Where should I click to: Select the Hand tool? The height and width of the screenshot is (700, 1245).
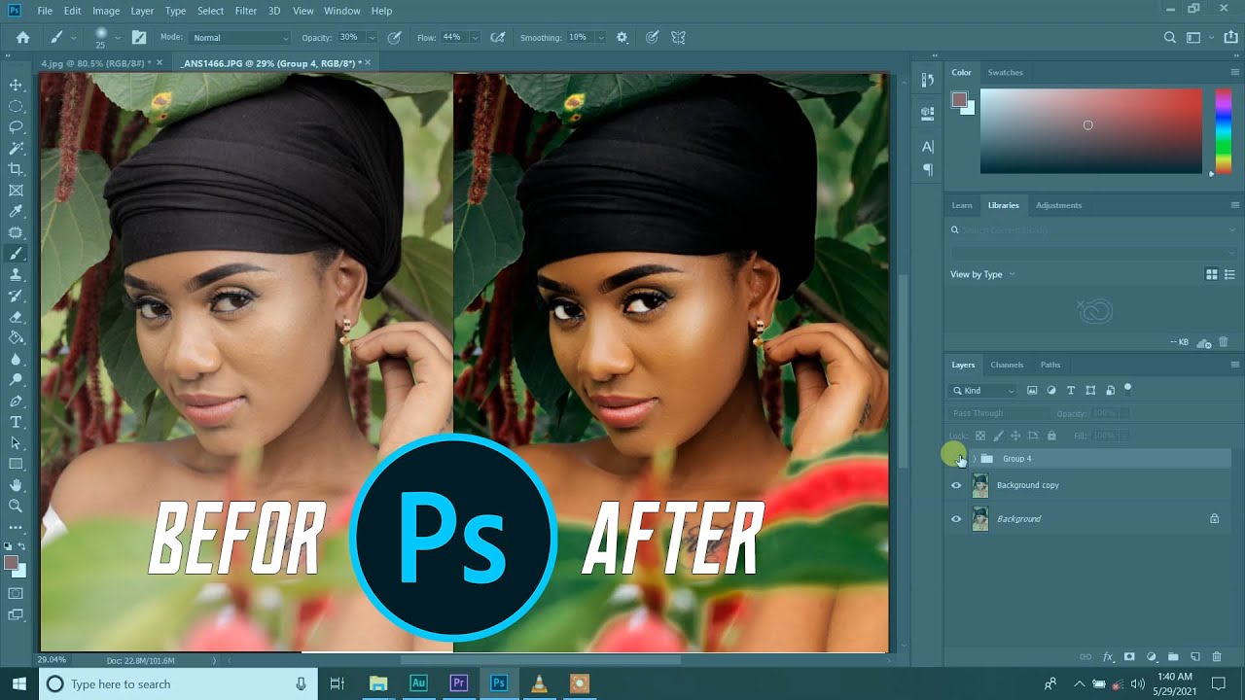coord(16,485)
